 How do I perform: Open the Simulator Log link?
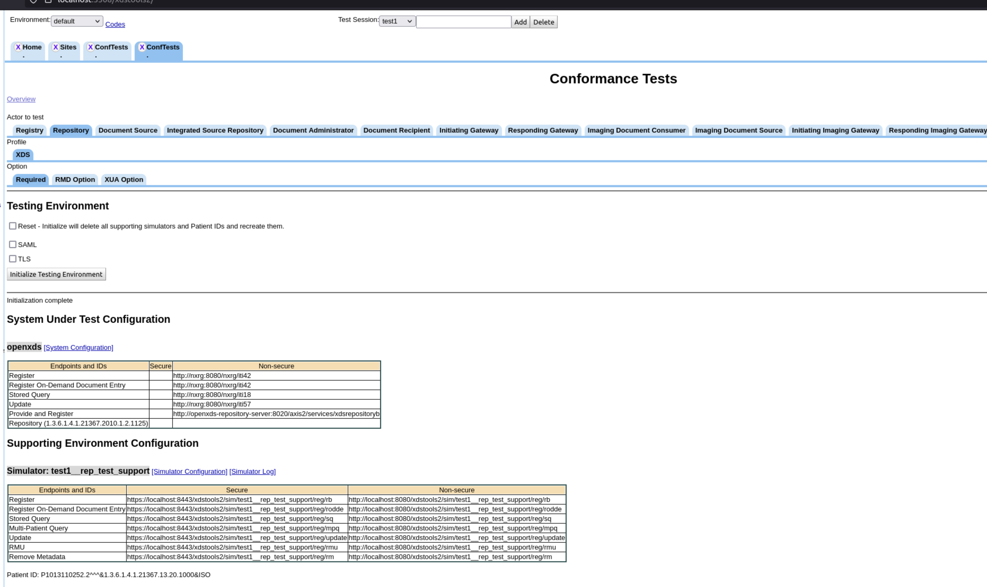252,471
